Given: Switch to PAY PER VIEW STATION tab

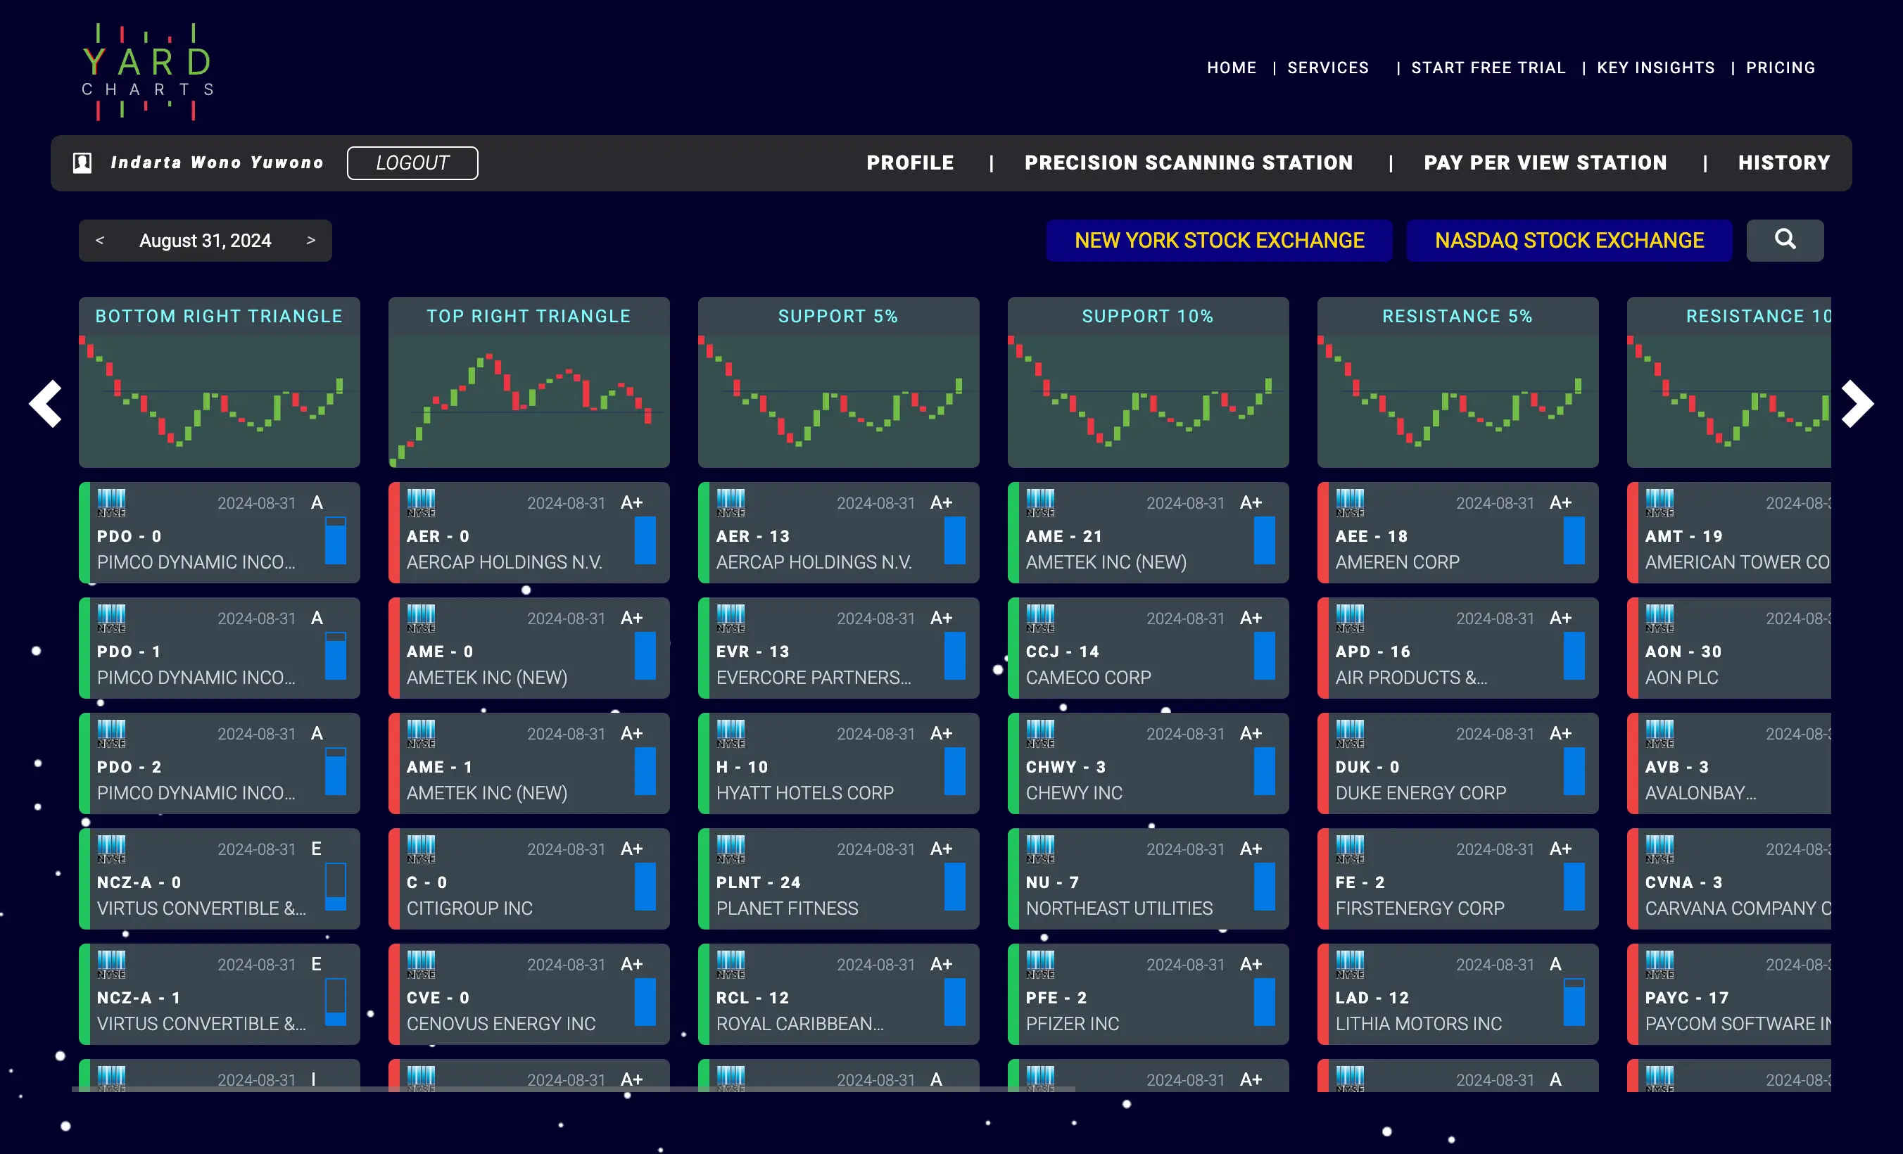Looking at the screenshot, I should tap(1545, 163).
